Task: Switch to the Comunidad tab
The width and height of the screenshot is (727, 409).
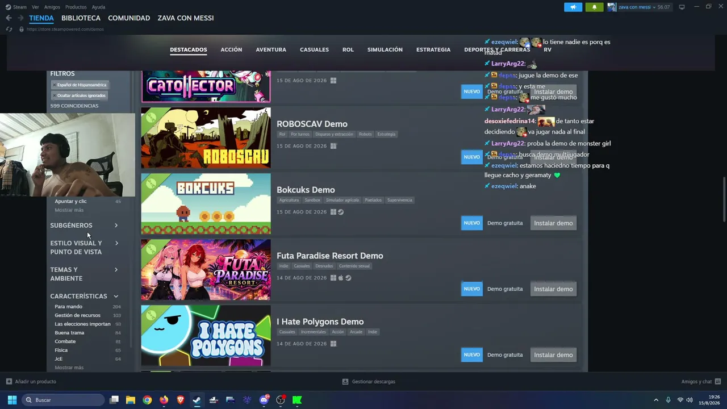Action: [129, 18]
